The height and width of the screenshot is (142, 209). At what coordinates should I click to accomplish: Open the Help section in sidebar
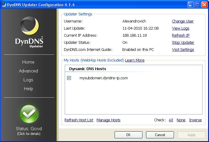point(28,89)
